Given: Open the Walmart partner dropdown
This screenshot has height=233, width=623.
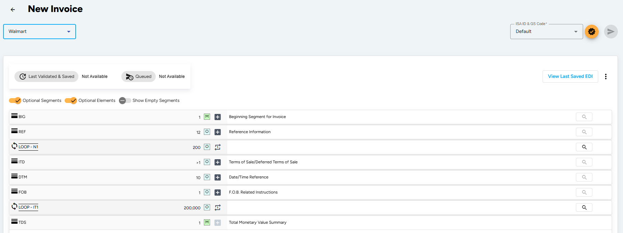Looking at the screenshot, I should (40, 32).
